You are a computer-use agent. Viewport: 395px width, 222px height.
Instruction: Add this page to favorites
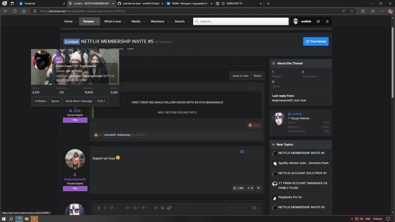352,11
